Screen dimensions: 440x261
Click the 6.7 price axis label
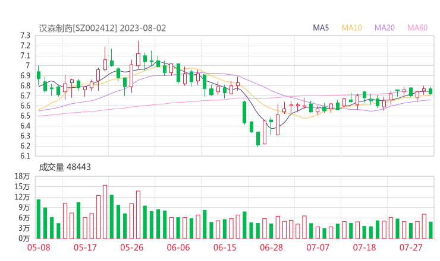pos(25,96)
